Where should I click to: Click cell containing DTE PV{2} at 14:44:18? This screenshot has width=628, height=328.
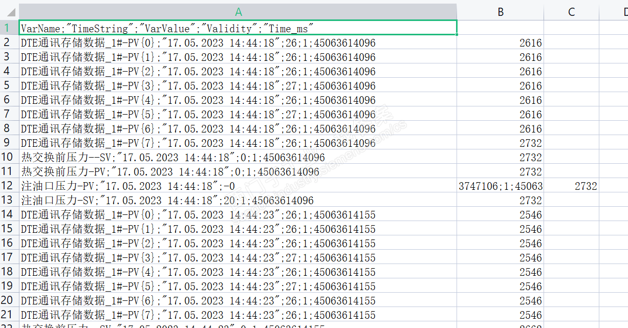tap(238, 71)
